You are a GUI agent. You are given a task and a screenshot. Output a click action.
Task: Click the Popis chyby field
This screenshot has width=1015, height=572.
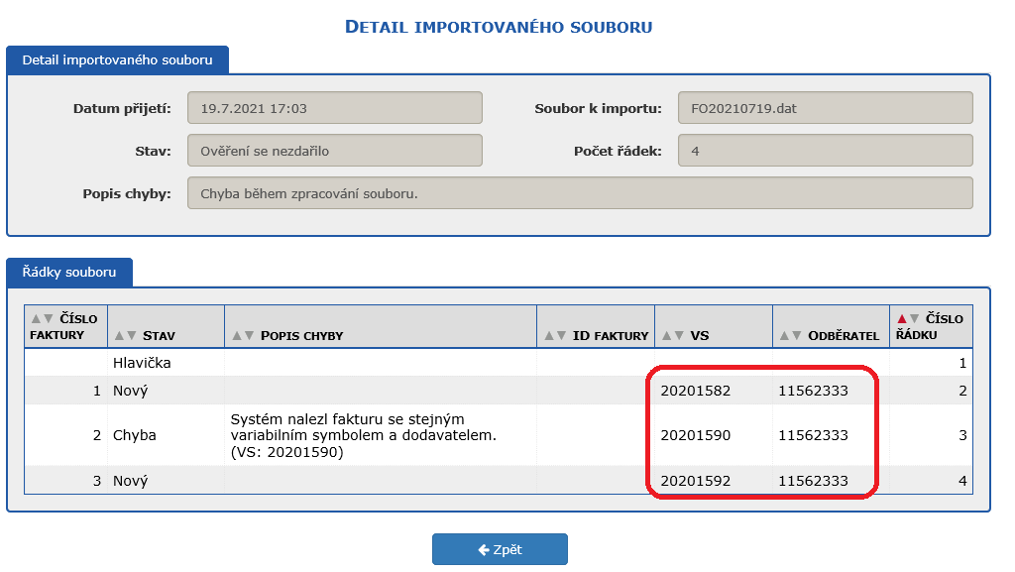(x=580, y=193)
